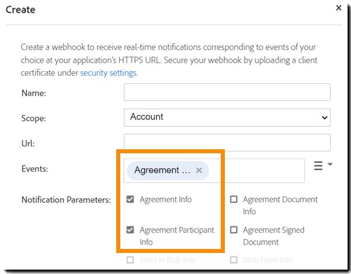Click the Notification Parameters label

click(x=66, y=200)
